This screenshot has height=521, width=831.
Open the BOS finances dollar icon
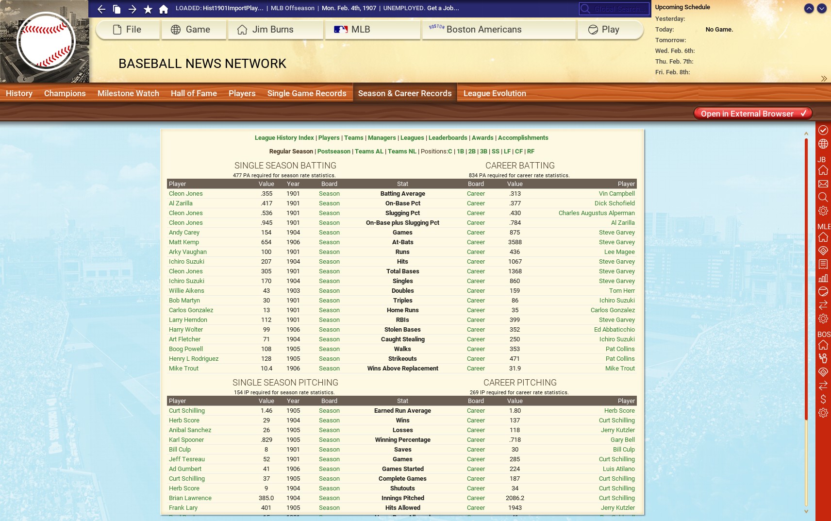pyautogui.click(x=823, y=399)
